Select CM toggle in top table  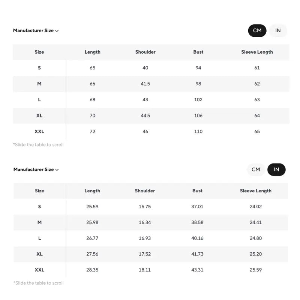coord(257,31)
